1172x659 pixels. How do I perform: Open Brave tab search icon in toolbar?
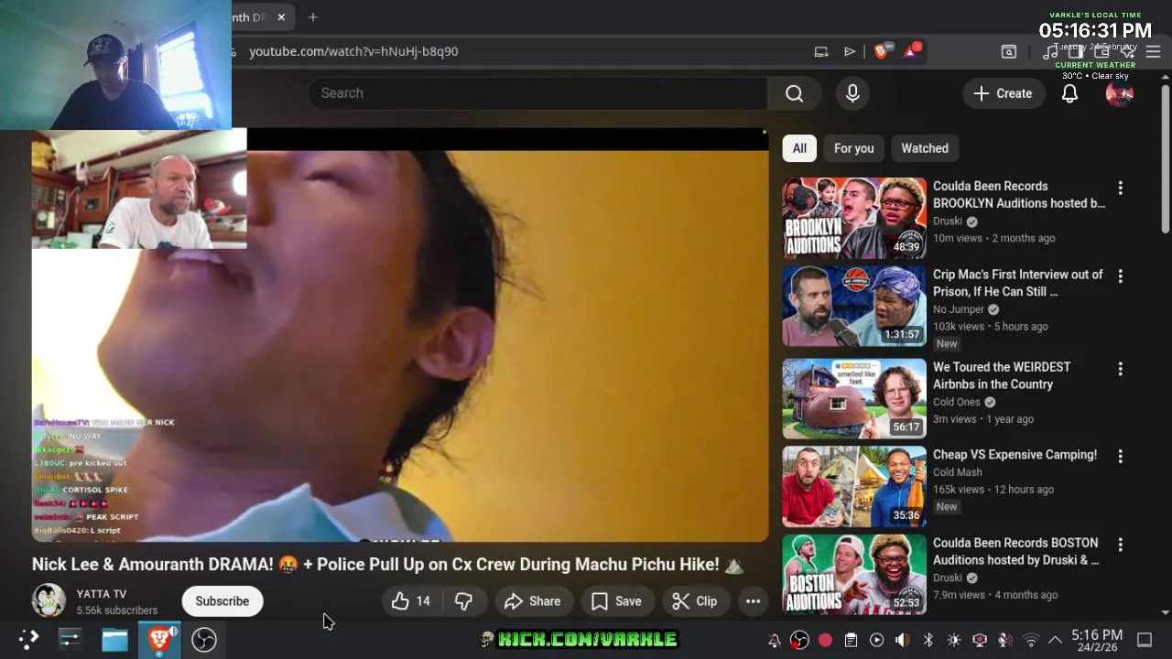coord(1008,51)
